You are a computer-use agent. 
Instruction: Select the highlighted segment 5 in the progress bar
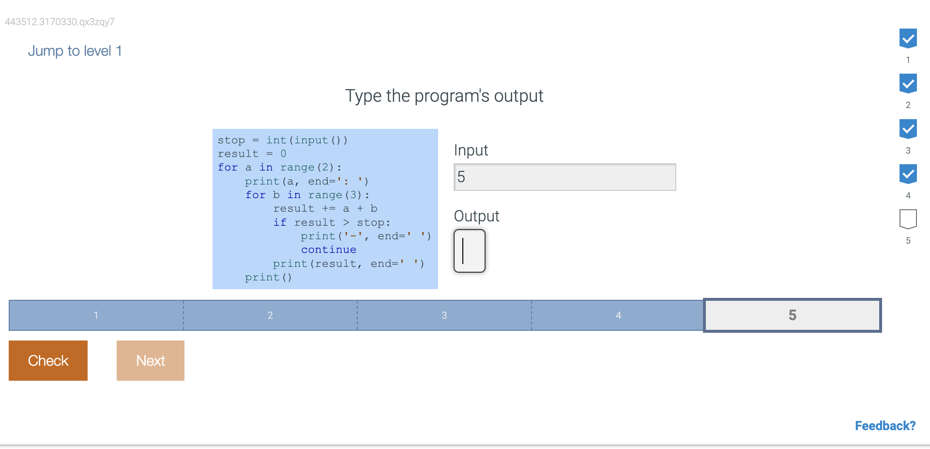[792, 315]
